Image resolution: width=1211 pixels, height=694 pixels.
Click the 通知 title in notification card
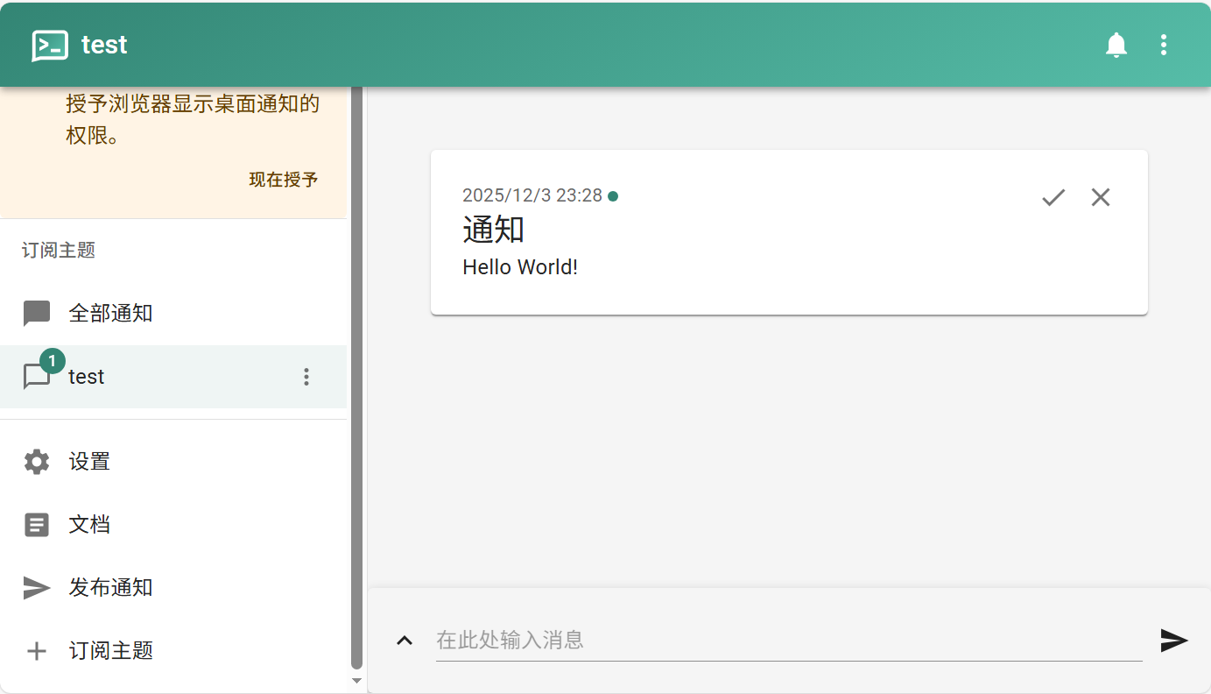(x=493, y=230)
